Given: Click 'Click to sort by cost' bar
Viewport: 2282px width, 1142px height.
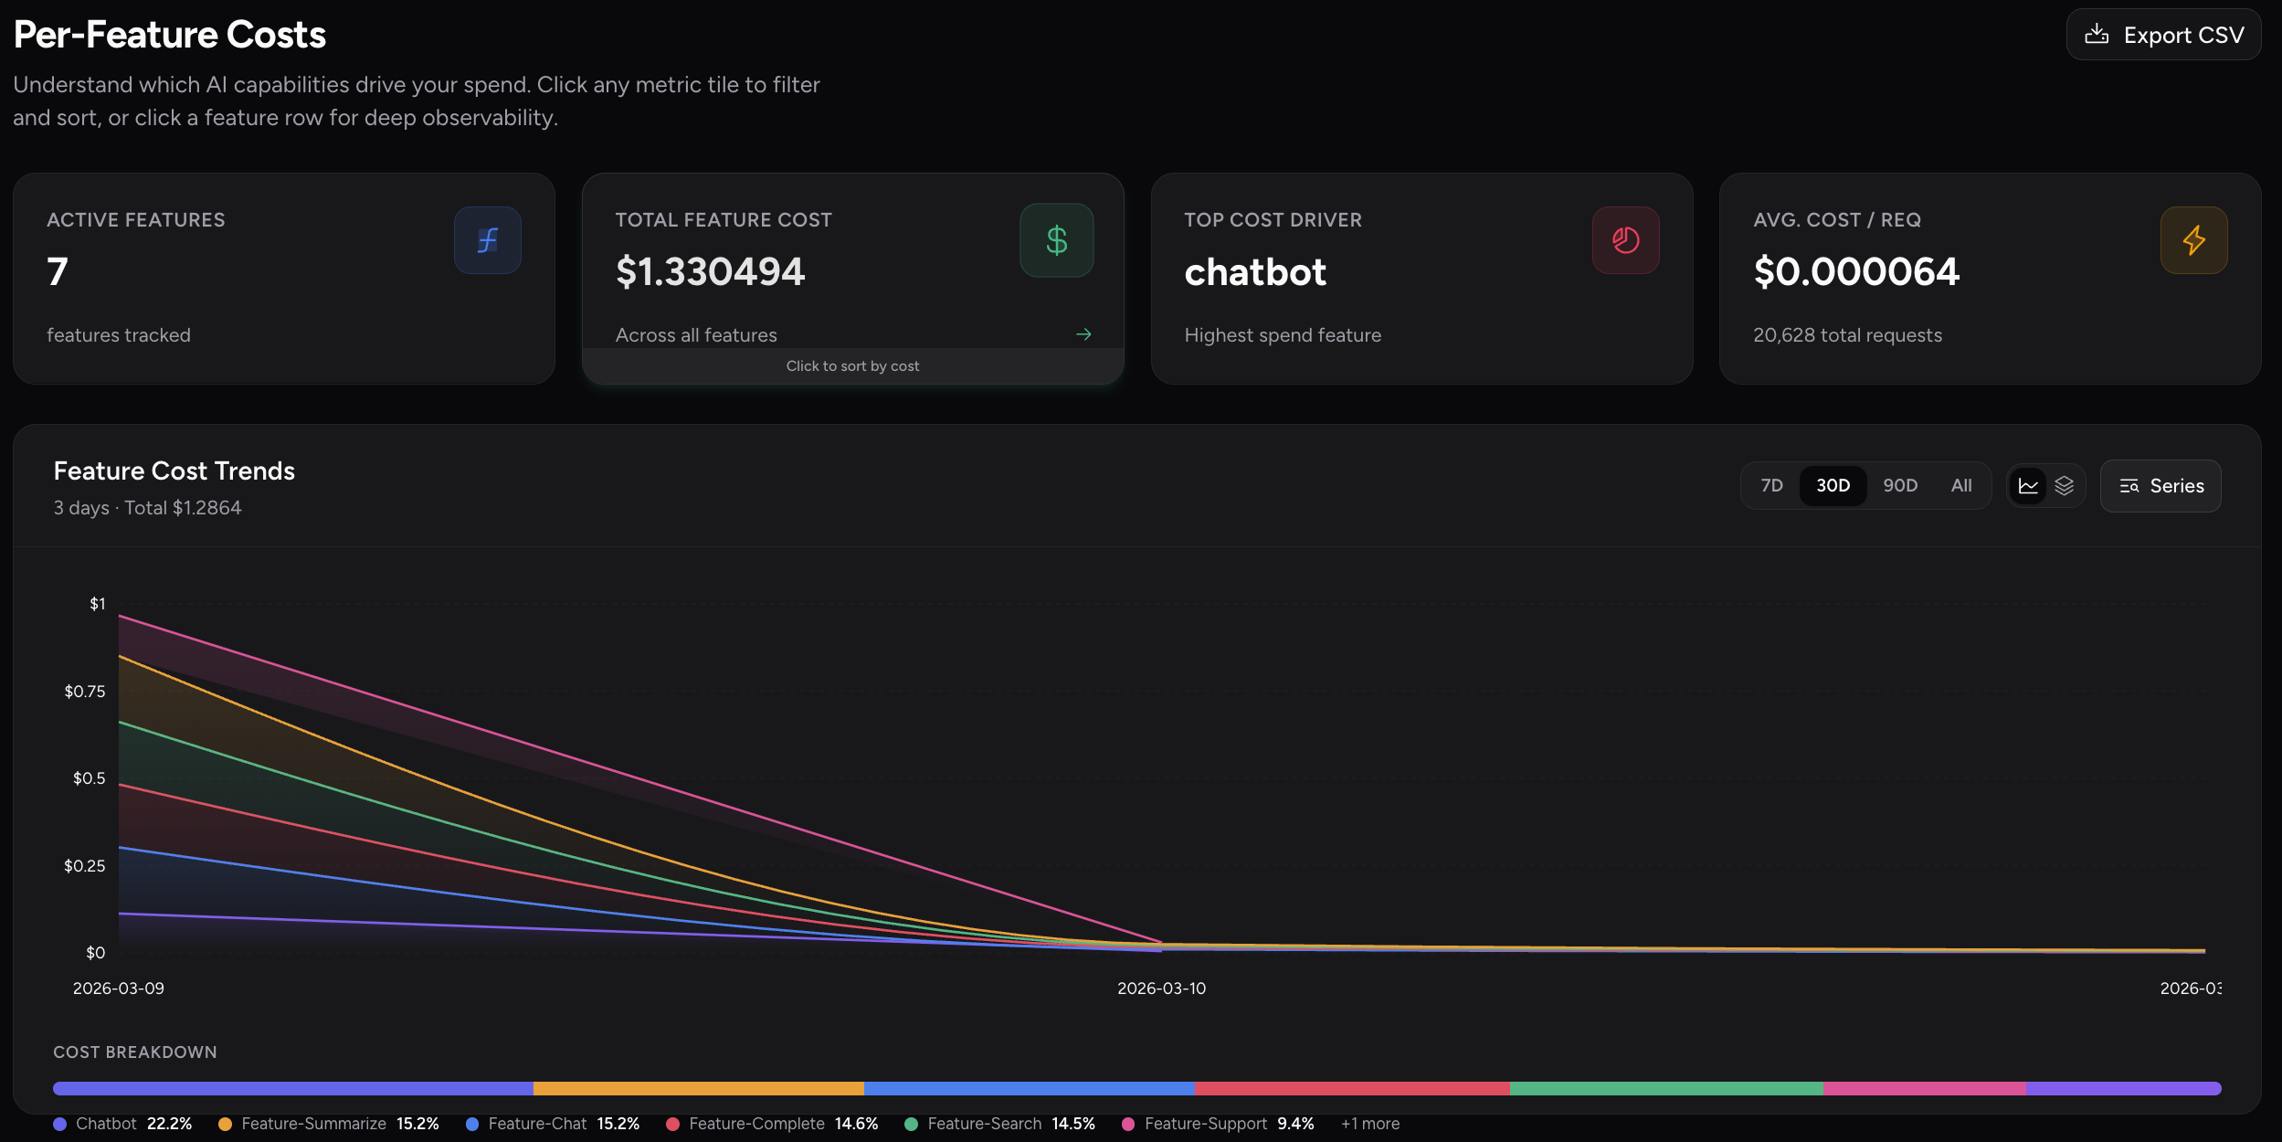Looking at the screenshot, I should pyautogui.click(x=852, y=366).
